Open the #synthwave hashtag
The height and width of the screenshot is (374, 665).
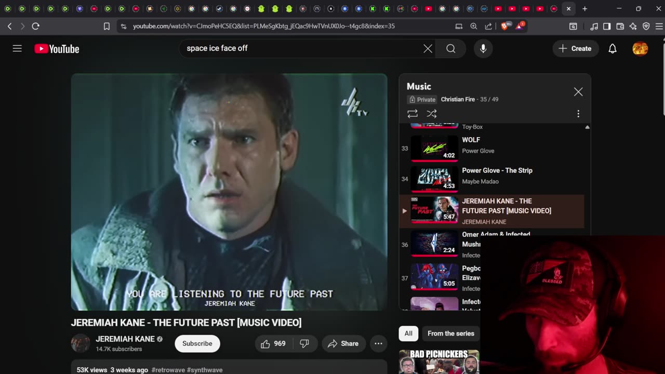(x=205, y=370)
